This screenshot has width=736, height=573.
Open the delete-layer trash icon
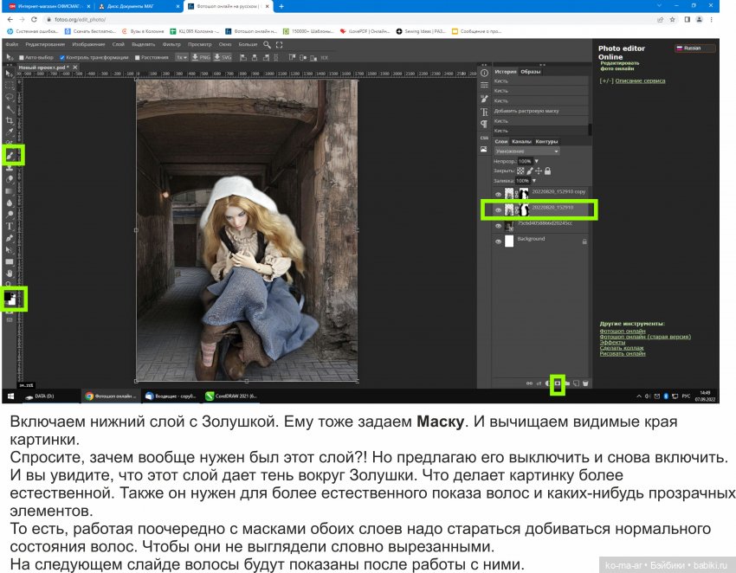585,383
